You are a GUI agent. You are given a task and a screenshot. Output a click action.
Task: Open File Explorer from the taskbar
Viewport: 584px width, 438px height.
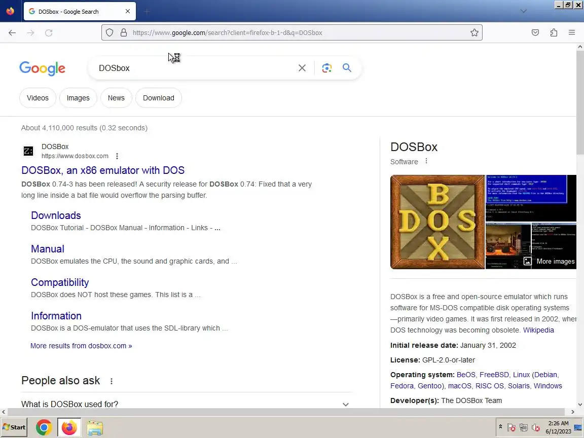[95, 427]
